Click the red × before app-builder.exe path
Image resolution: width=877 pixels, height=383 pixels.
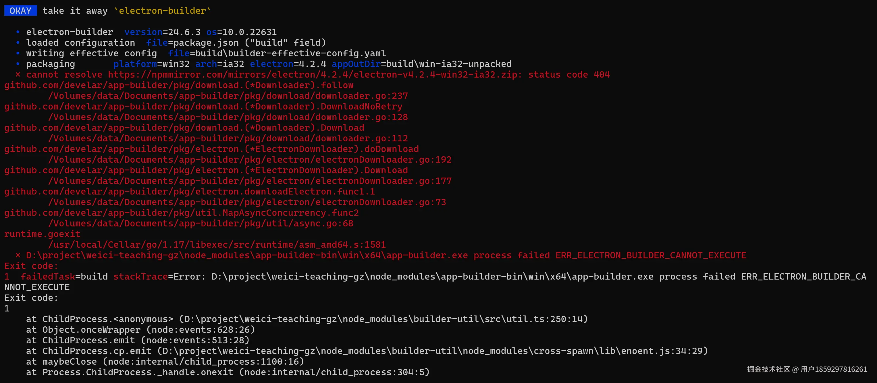point(18,255)
